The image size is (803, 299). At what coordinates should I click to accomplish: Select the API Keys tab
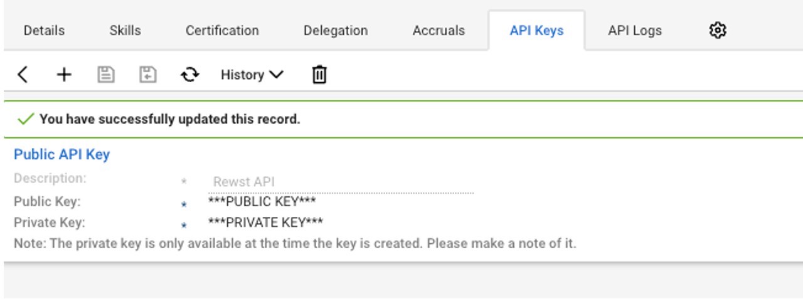[536, 31]
